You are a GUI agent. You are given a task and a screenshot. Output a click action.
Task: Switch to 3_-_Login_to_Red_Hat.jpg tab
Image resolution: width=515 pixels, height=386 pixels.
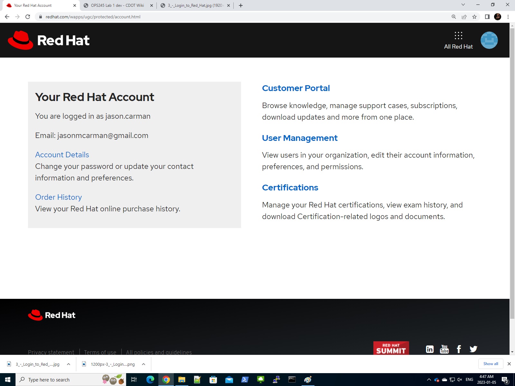[195, 5]
